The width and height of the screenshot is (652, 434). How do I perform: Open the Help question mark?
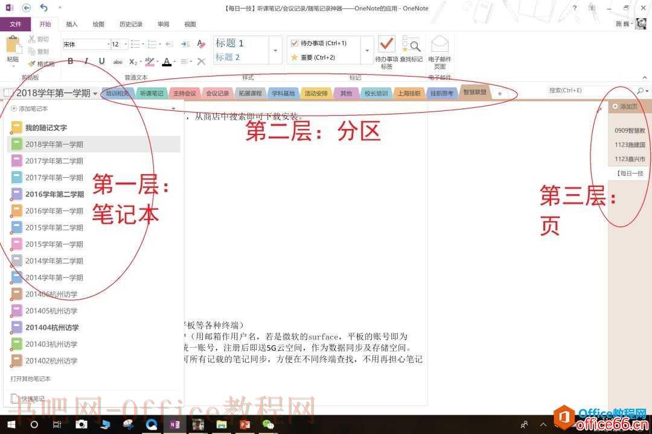click(x=575, y=8)
